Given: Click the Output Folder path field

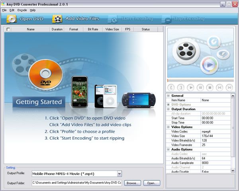Looking at the screenshot, I should click(x=77, y=183).
